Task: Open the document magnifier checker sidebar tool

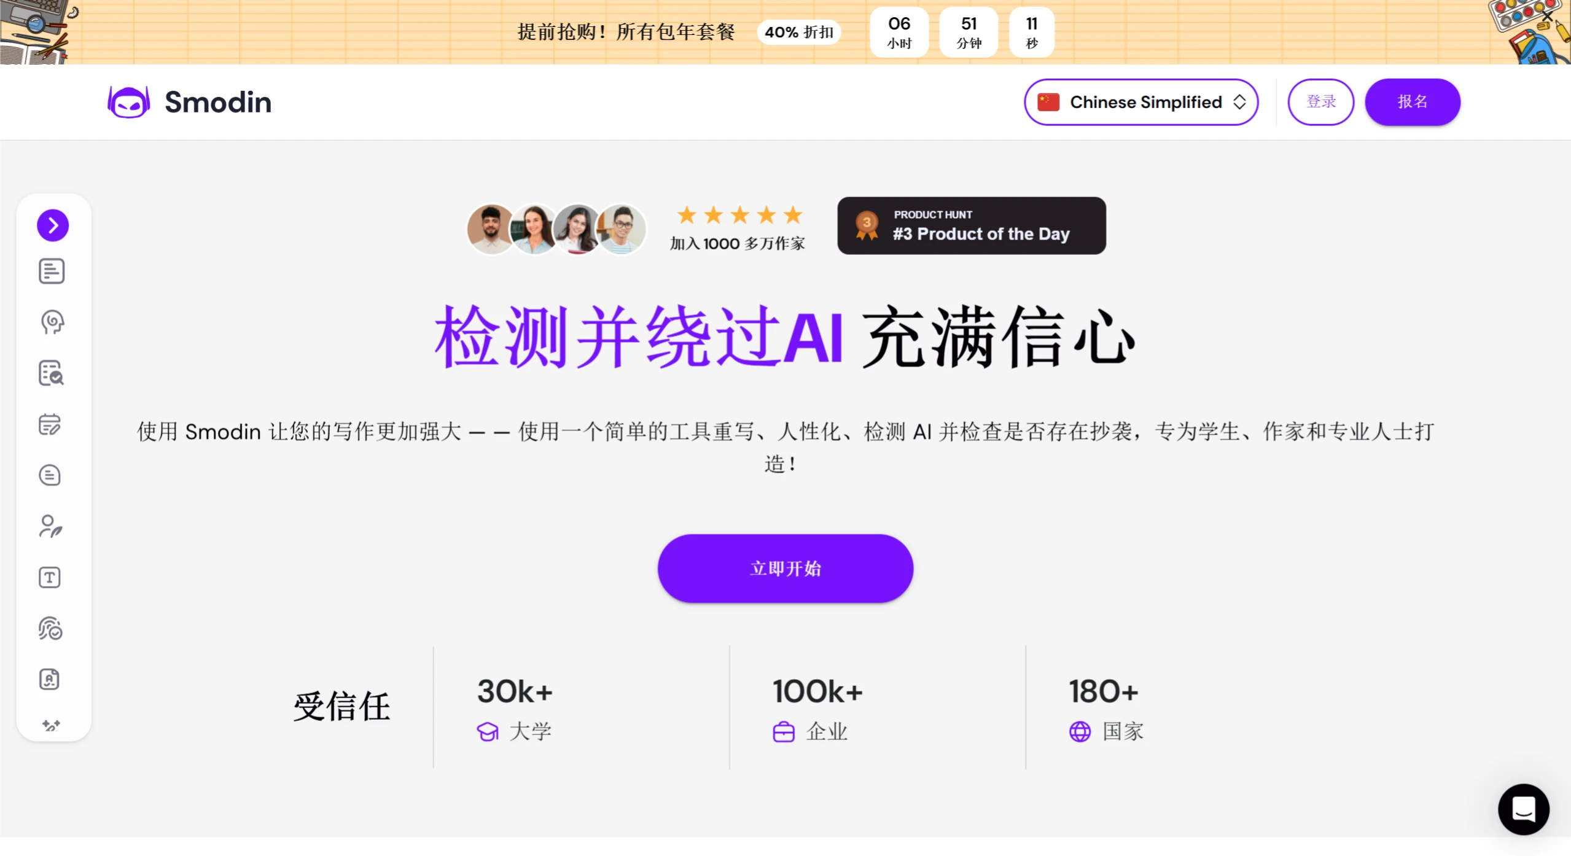Action: [52, 373]
